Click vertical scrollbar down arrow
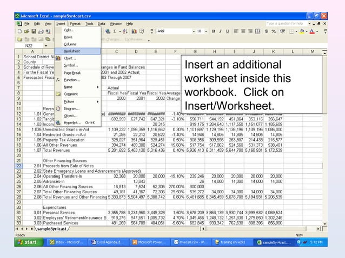345x258 pixels. 325,223
